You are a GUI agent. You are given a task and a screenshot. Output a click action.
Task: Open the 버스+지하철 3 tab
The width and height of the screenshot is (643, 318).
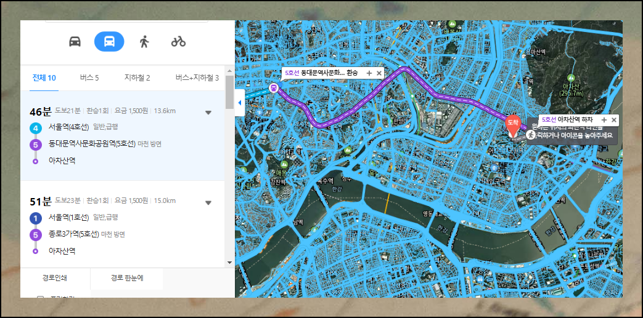tap(197, 78)
